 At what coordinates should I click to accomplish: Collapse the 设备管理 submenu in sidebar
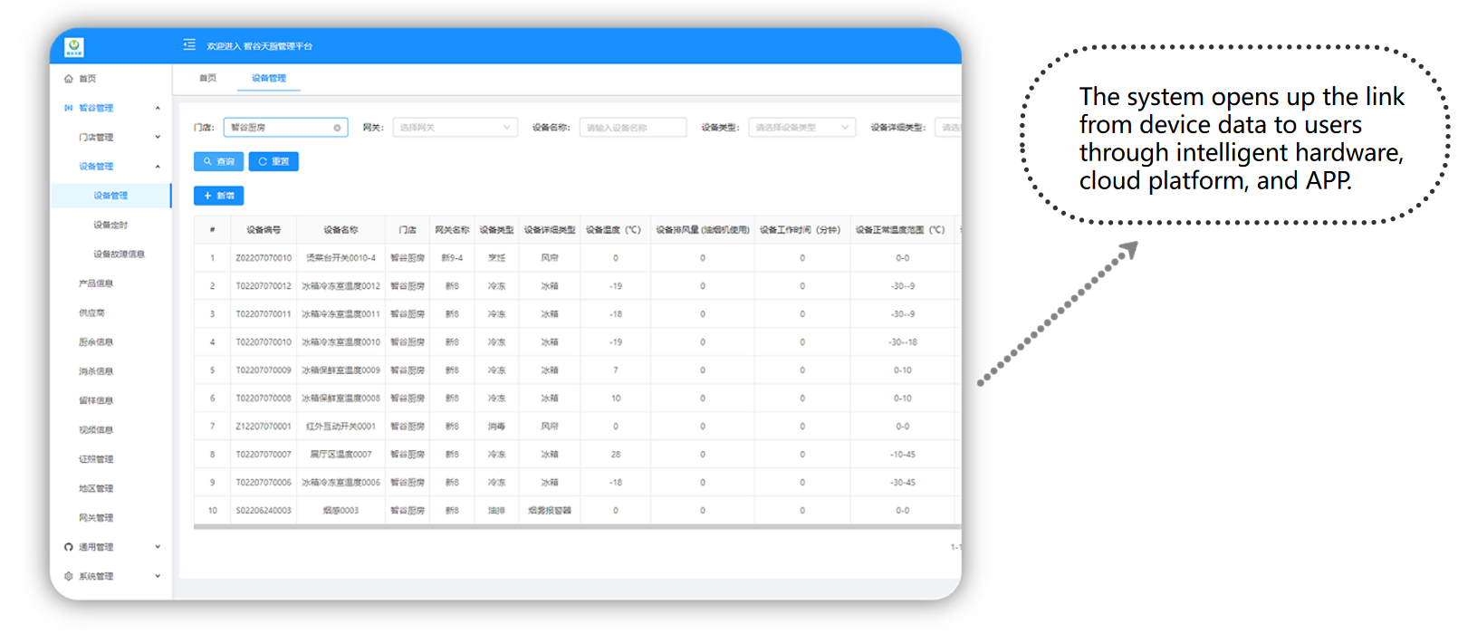pos(158,167)
